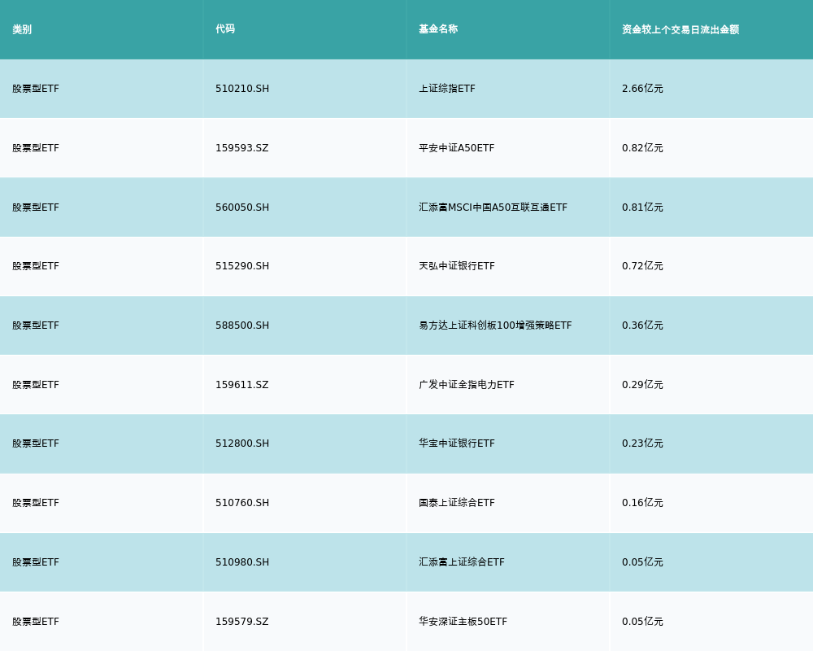
Task: Click 股票型ETF in the 159593.SZ row
Action: tap(36, 148)
